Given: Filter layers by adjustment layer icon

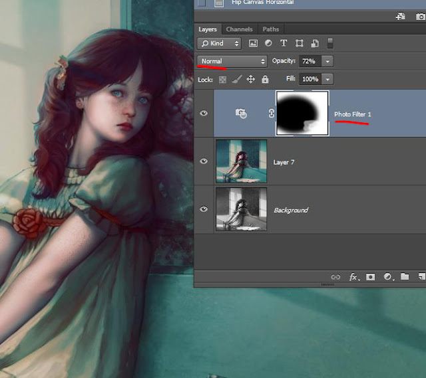Looking at the screenshot, I should click(x=268, y=43).
